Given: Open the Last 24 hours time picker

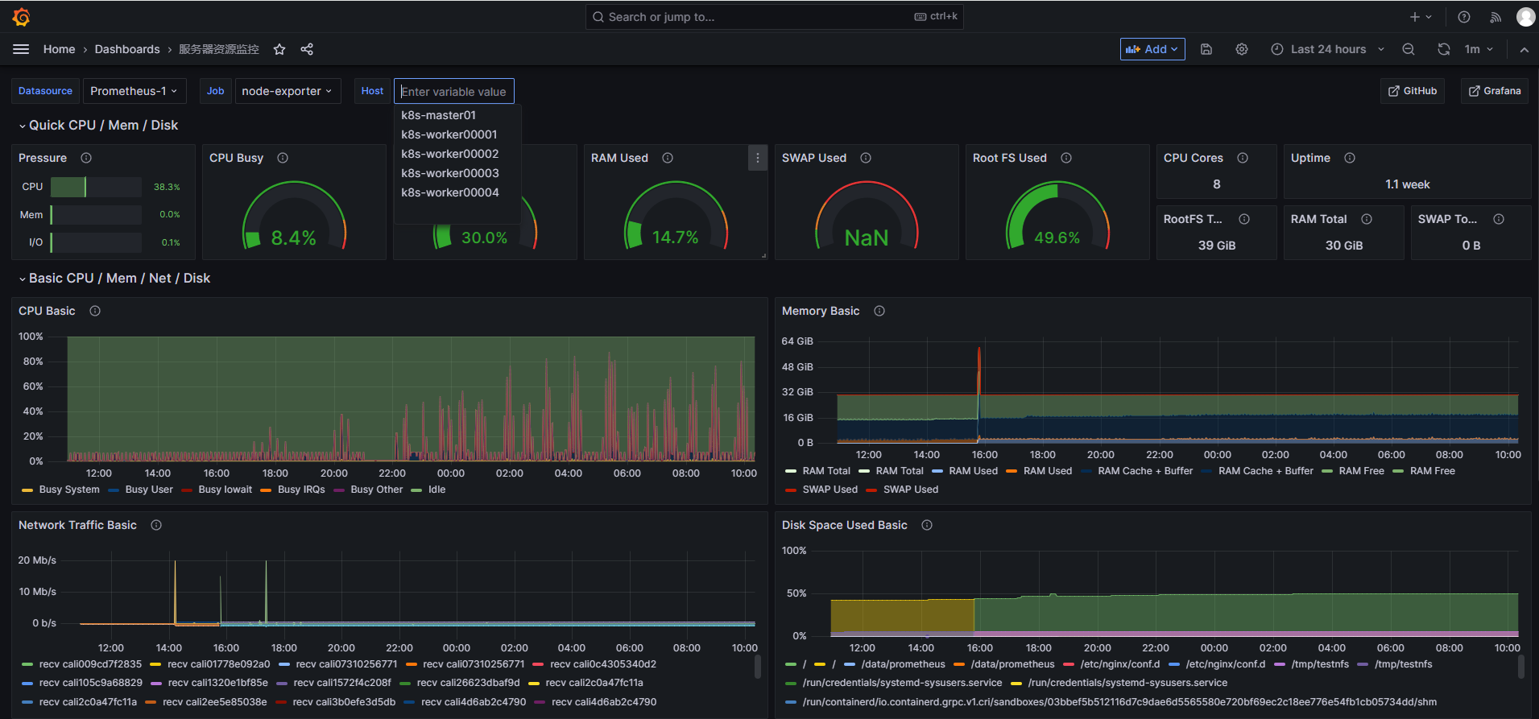Looking at the screenshot, I should (x=1328, y=49).
